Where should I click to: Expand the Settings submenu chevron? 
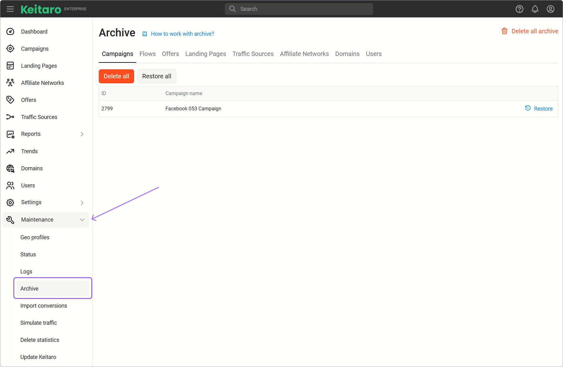click(82, 203)
